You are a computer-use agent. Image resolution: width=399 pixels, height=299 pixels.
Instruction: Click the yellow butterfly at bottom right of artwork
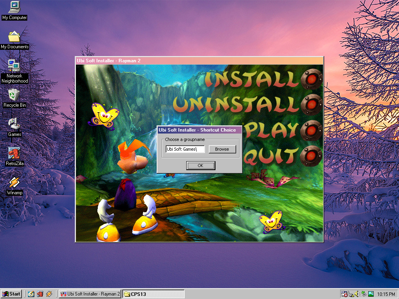[x=272, y=222]
